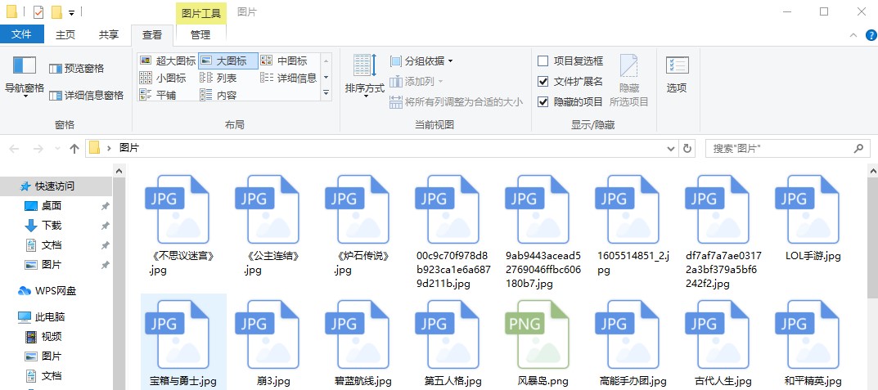Select file 《炉石传说》.jpg
The image size is (878, 390).
[362, 226]
